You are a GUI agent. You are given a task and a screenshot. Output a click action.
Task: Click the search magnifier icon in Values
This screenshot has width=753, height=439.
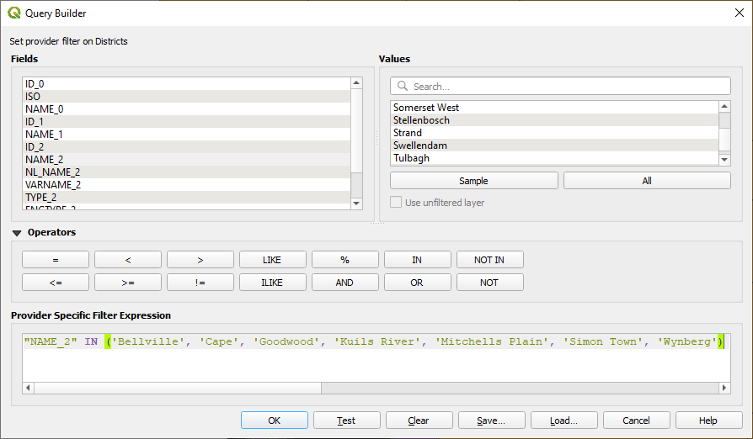pos(403,87)
